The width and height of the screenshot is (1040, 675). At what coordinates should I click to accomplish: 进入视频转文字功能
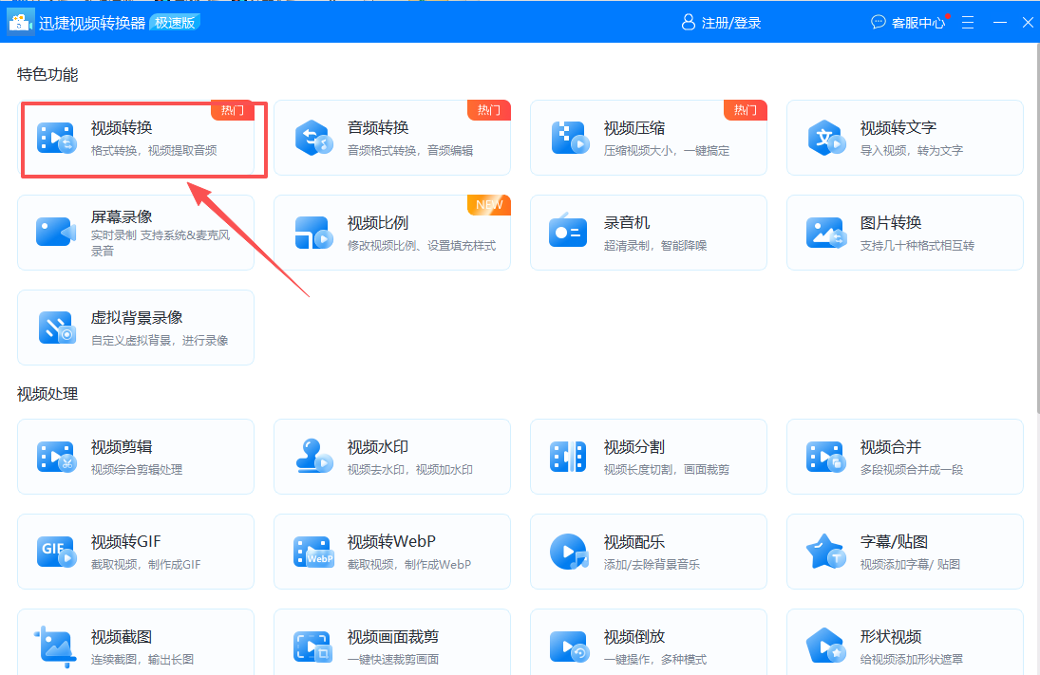904,138
